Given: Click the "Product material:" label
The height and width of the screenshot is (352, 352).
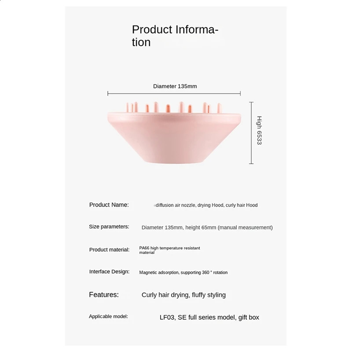Looking at the screenshot, I should tap(109, 249).
